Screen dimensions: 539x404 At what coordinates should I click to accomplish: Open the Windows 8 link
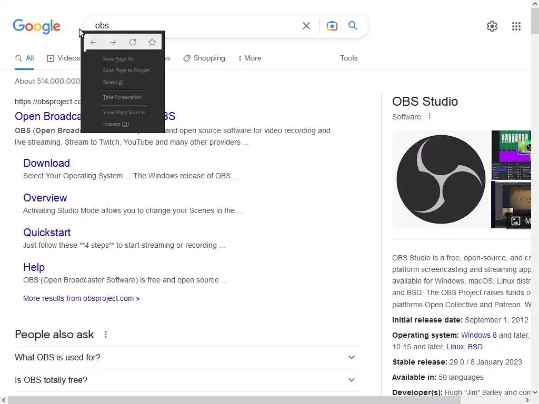point(478,335)
